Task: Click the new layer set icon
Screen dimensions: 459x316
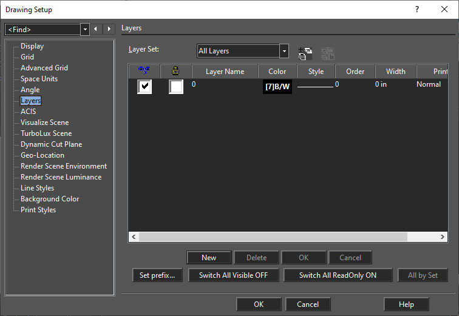Action: (305, 53)
